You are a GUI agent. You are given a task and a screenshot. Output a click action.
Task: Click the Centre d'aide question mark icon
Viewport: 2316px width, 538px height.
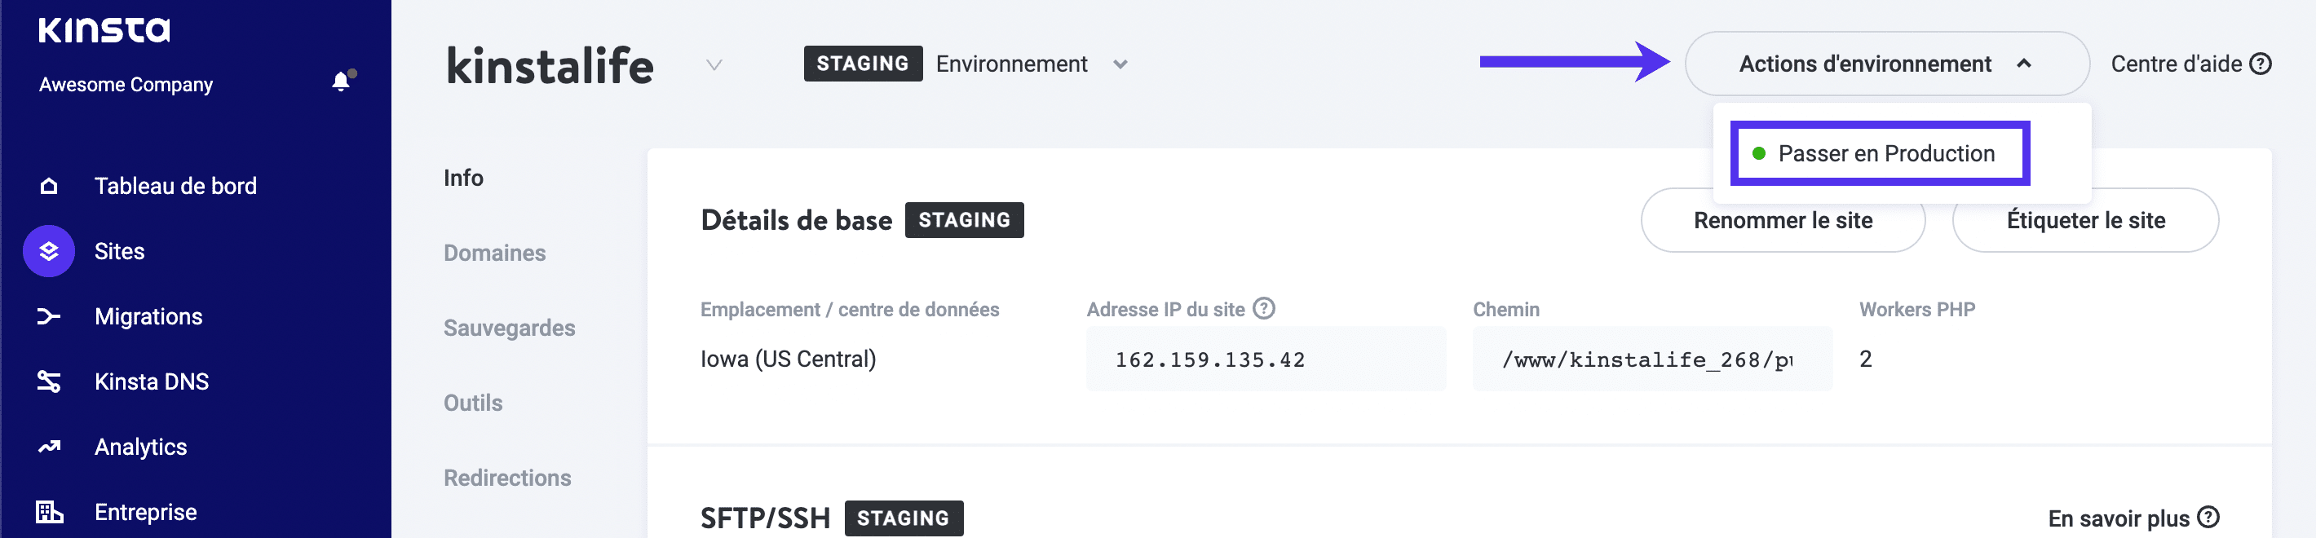pyautogui.click(x=2260, y=64)
